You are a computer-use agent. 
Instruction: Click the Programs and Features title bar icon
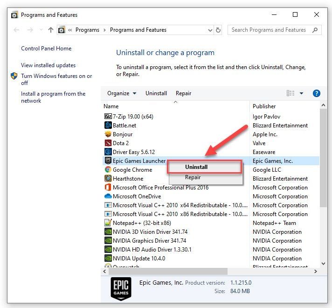[14, 15]
